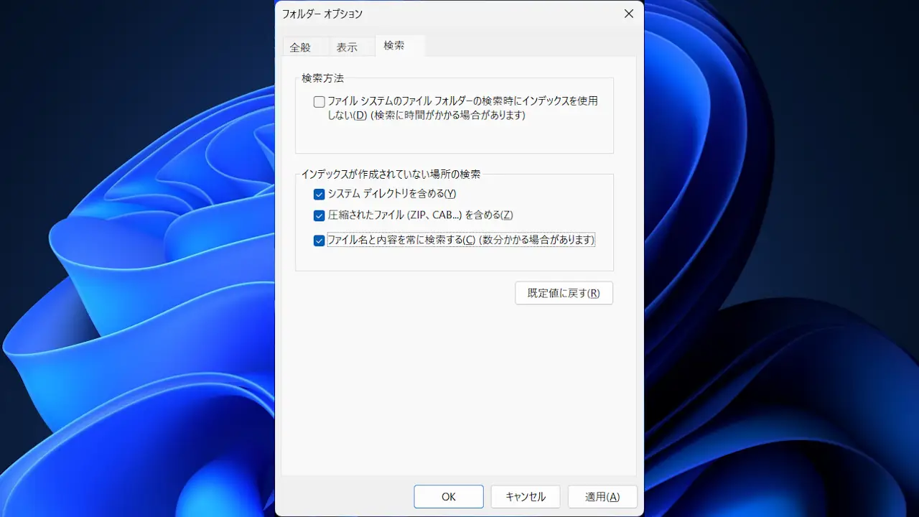Click the blue desktop wallpaper beside the dialog
The width and height of the screenshot is (919, 517).
point(775,287)
